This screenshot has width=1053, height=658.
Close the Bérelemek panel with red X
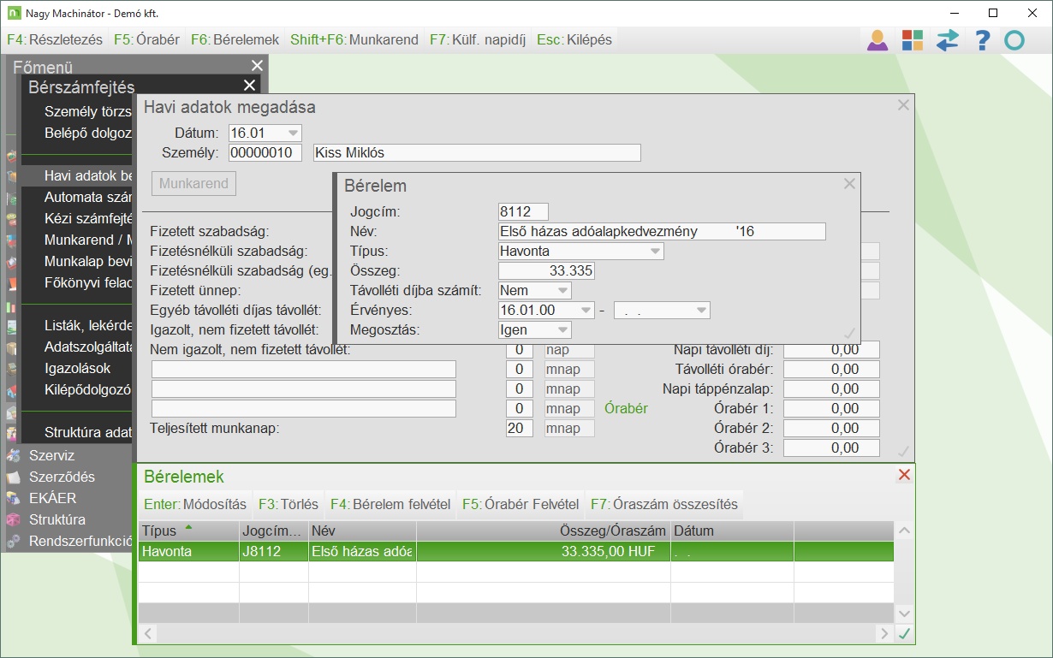tap(904, 475)
